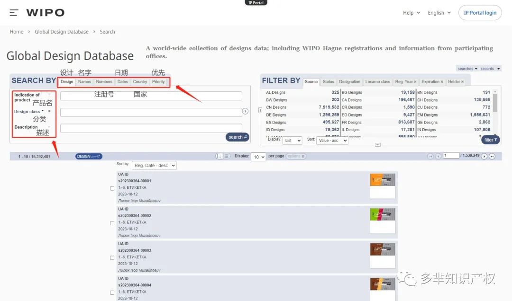Click the page number input field
Viewport: 512px width, 301px height.
pos(451,156)
